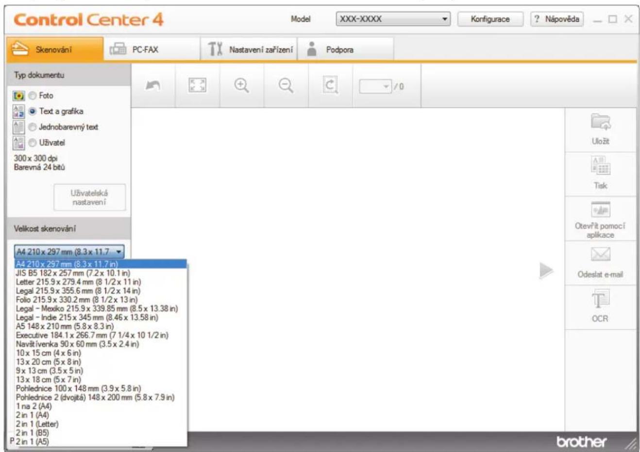640x452 pixels.
Task: Select Legal 215.9 x 355.6 mm size
Action: pos(101,291)
